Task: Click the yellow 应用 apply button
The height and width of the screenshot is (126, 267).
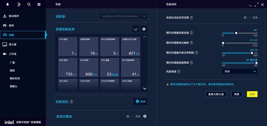Action: pos(252,94)
